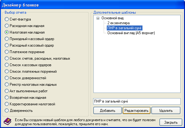185x128 pixels.
Task: Select the Счет-фактура radio button
Action: pyautogui.click(x=7, y=19)
